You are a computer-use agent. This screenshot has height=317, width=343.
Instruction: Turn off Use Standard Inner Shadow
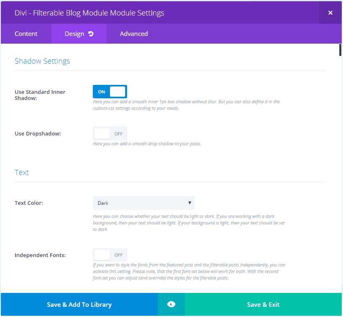(110, 92)
